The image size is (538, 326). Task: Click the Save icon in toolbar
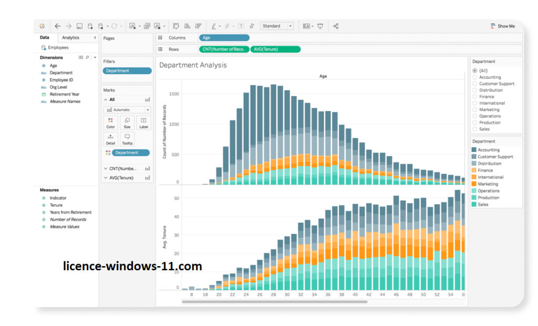click(79, 26)
